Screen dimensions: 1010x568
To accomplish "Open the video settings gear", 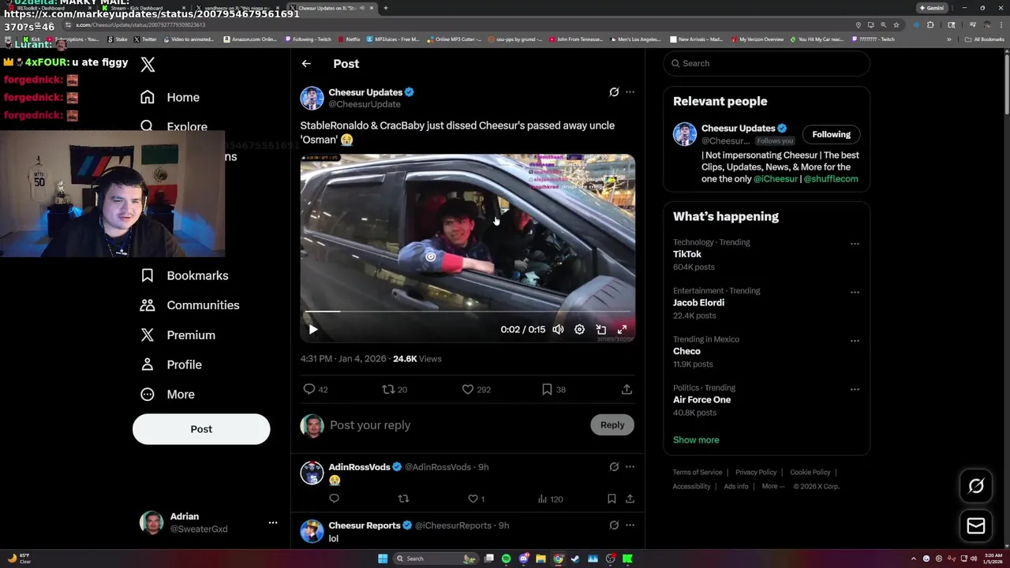I will click(579, 330).
